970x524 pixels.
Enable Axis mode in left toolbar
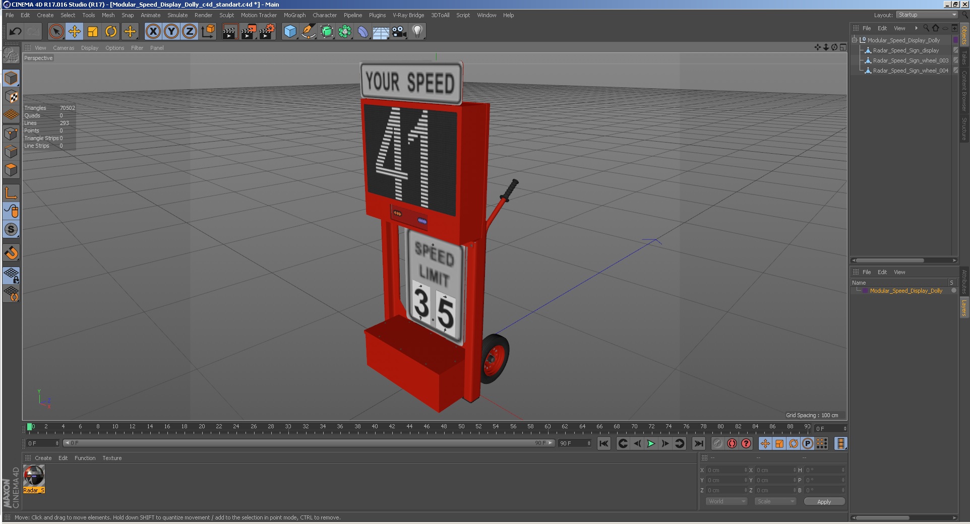[x=11, y=192]
